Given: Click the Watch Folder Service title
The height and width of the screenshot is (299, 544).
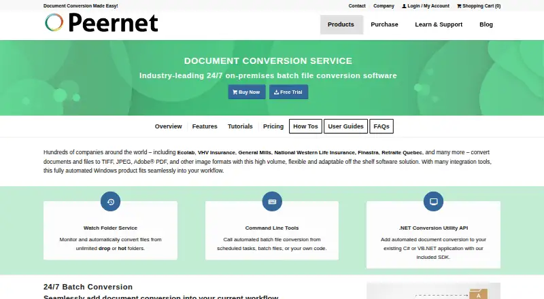Looking at the screenshot, I should pos(110,228).
